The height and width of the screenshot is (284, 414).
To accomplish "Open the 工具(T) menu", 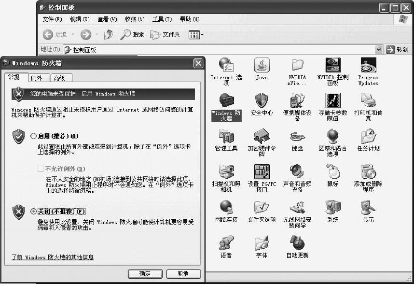I will pyautogui.click(x=162, y=19).
